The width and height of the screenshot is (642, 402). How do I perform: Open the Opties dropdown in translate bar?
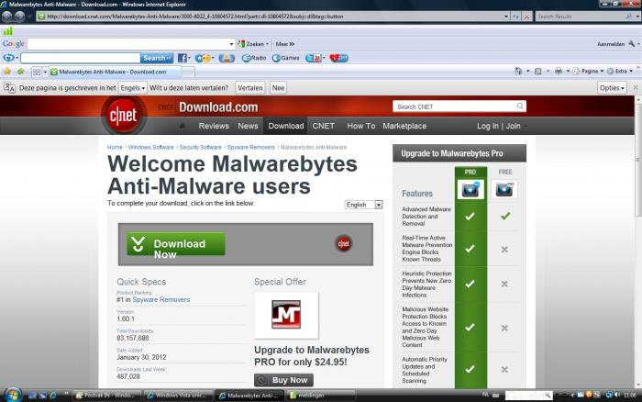pyautogui.click(x=612, y=88)
